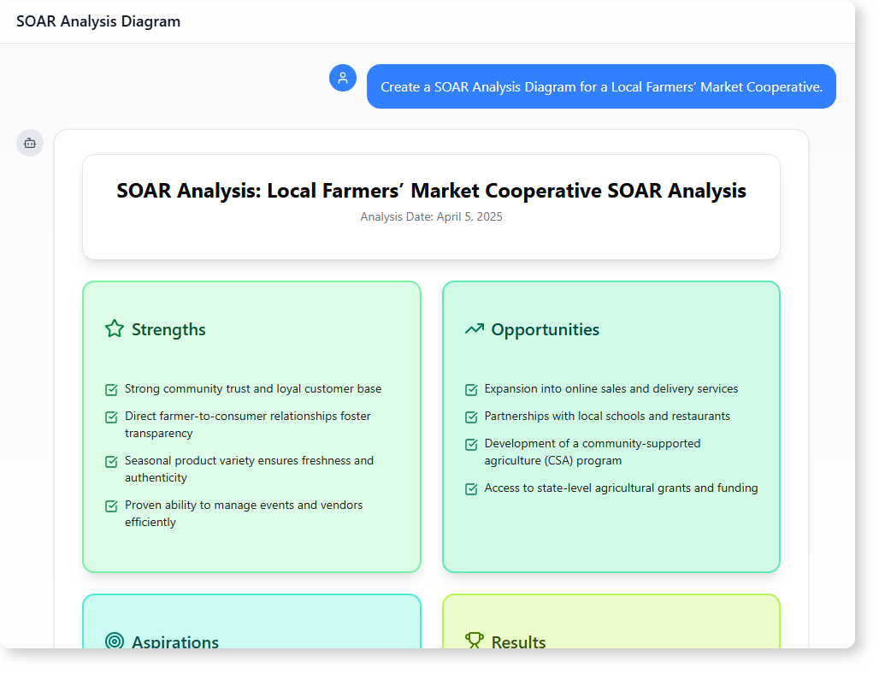Select the Strengths section heading
The width and height of the screenshot is (879, 674).
tap(168, 329)
